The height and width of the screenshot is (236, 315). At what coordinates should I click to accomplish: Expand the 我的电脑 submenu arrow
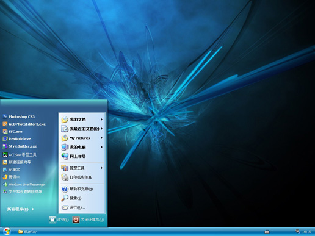(x=101, y=147)
